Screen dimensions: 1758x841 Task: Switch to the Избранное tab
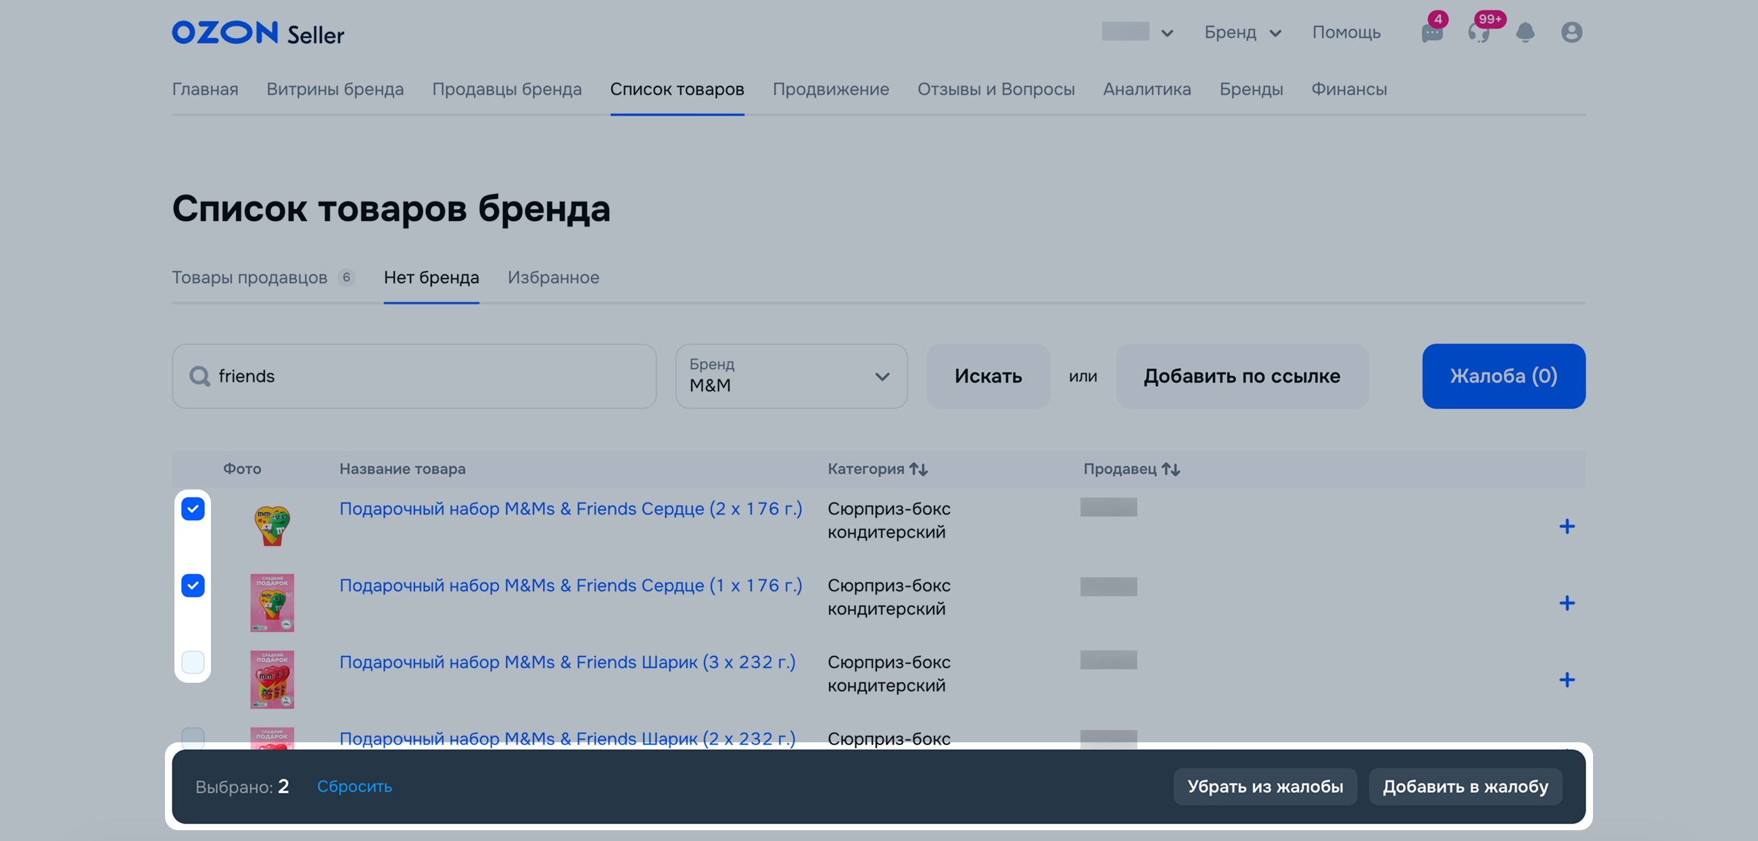point(553,278)
